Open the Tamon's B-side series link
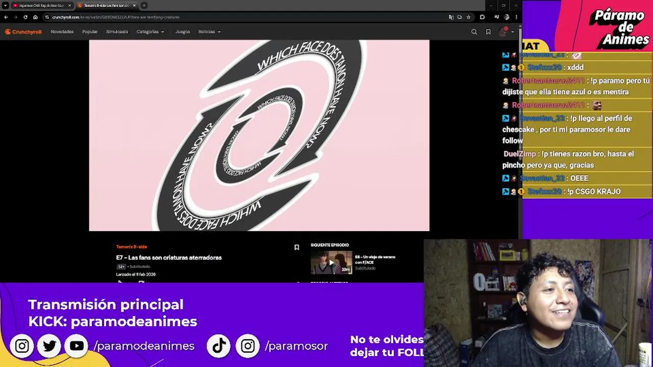Viewport: 653px width, 367px height. 131,247
